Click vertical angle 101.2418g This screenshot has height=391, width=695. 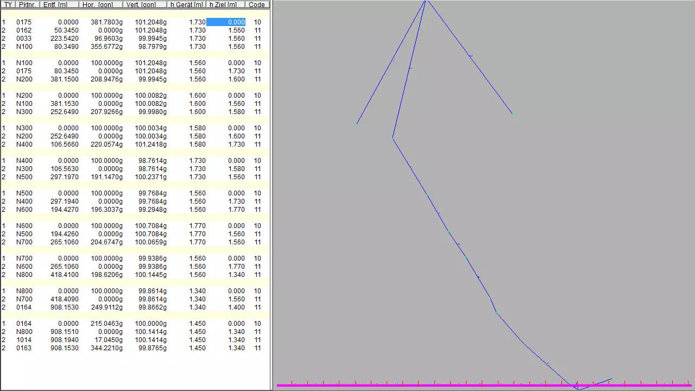pyautogui.click(x=150, y=144)
